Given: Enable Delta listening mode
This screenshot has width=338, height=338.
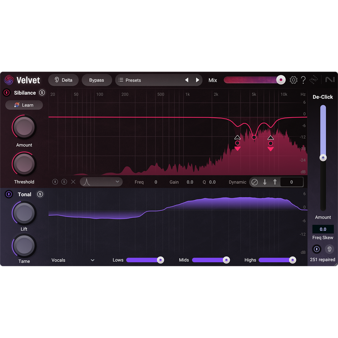Looking at the screenshot, I should 63,80.
